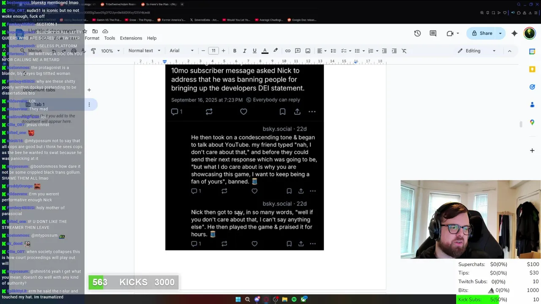The height and width of the screenshot is (304, 541).
Task: Insert image from the toolbar
Action: 308,51
